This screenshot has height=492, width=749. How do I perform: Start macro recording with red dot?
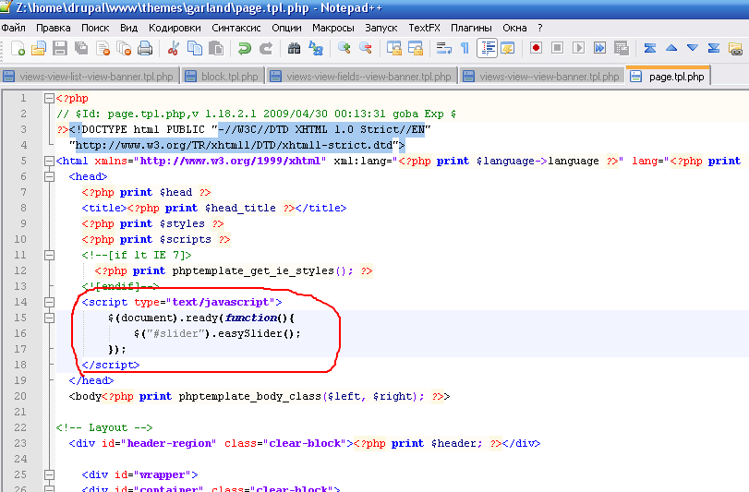click(536, 48)
